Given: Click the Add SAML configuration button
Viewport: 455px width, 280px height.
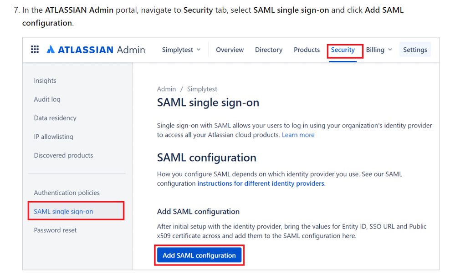Looking at the screenshot, I should point(199,255).
